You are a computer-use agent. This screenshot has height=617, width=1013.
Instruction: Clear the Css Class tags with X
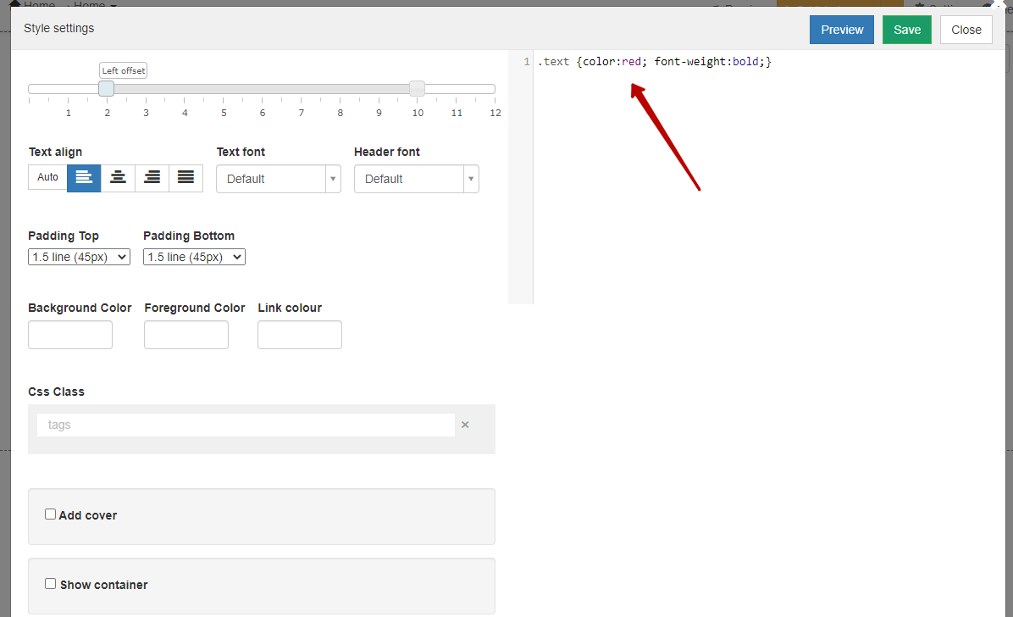tap(465, 425)
